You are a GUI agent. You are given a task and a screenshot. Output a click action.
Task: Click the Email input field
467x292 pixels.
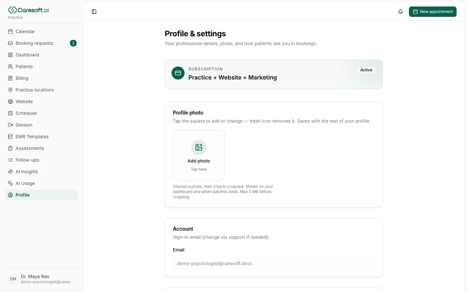[274, 263]
